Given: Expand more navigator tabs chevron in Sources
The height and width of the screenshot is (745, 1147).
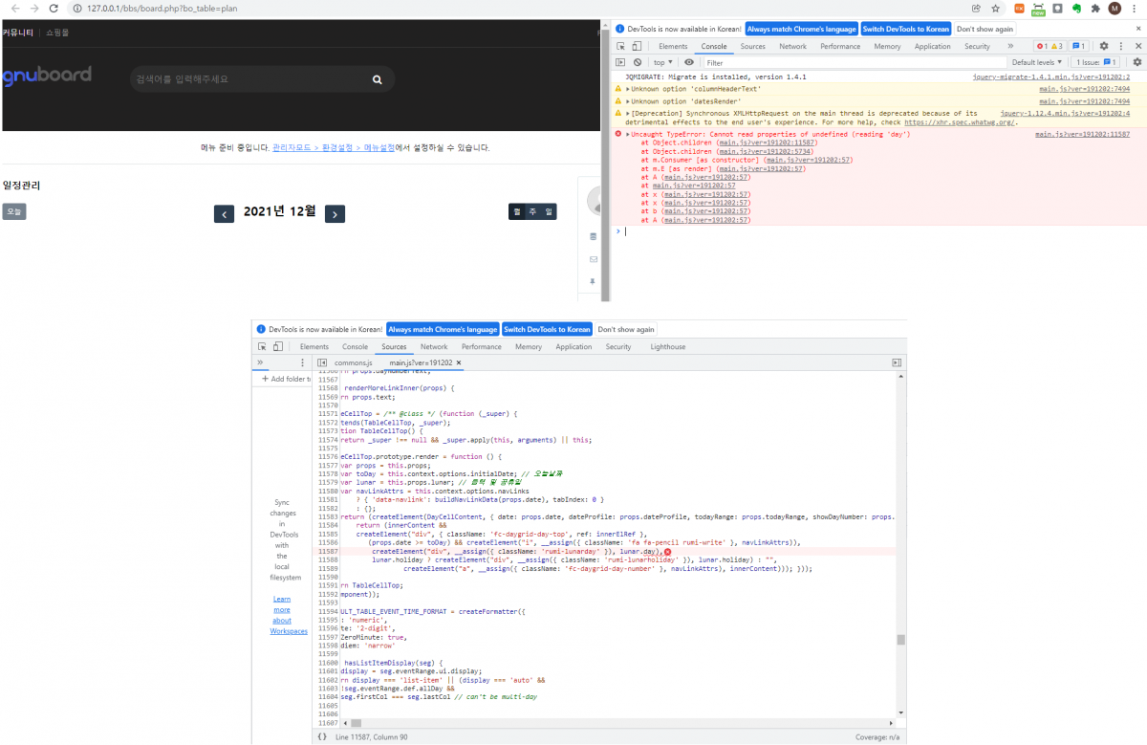Looking at the screenshot, I should (x=261, y=363).
